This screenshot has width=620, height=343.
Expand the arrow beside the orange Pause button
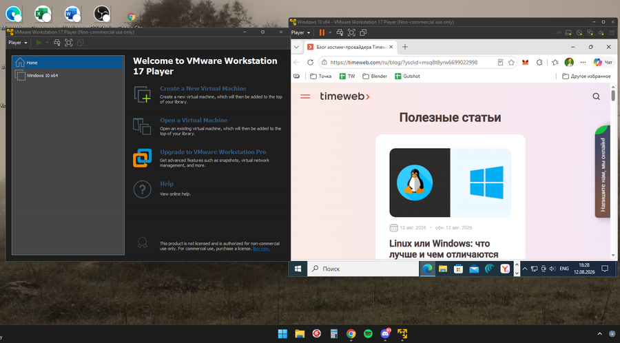tap(330, 32)
